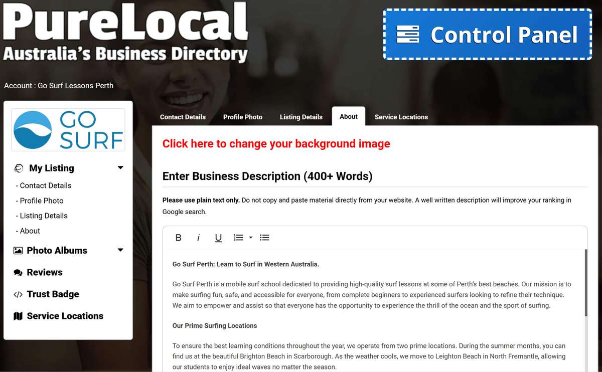Open Trust Badge in sidebar

coord(53,294)
